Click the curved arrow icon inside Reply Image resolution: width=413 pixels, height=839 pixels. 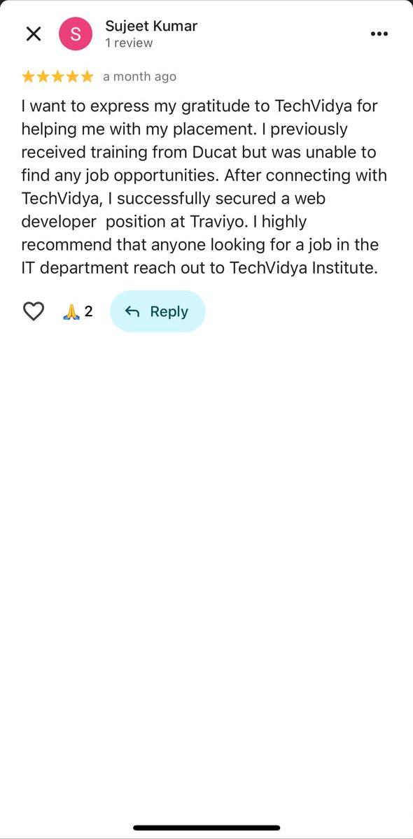[x=132, y=311]
